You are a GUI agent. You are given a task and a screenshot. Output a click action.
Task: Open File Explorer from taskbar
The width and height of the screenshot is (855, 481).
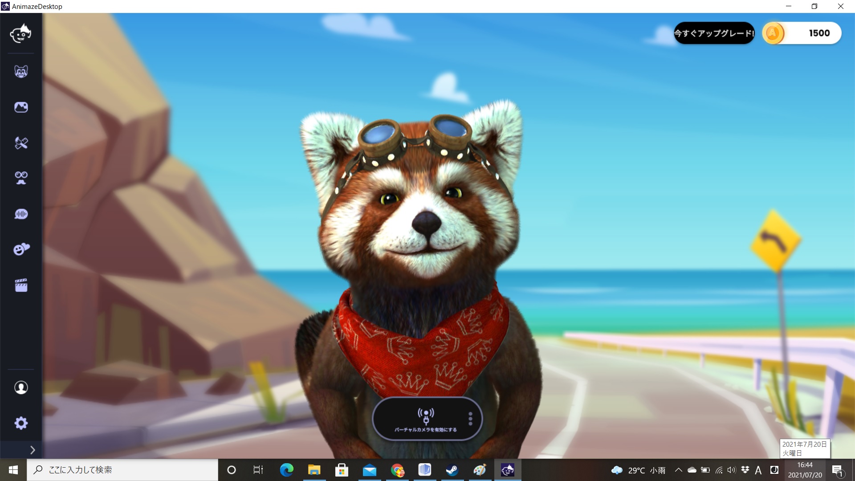coord(314,470)
